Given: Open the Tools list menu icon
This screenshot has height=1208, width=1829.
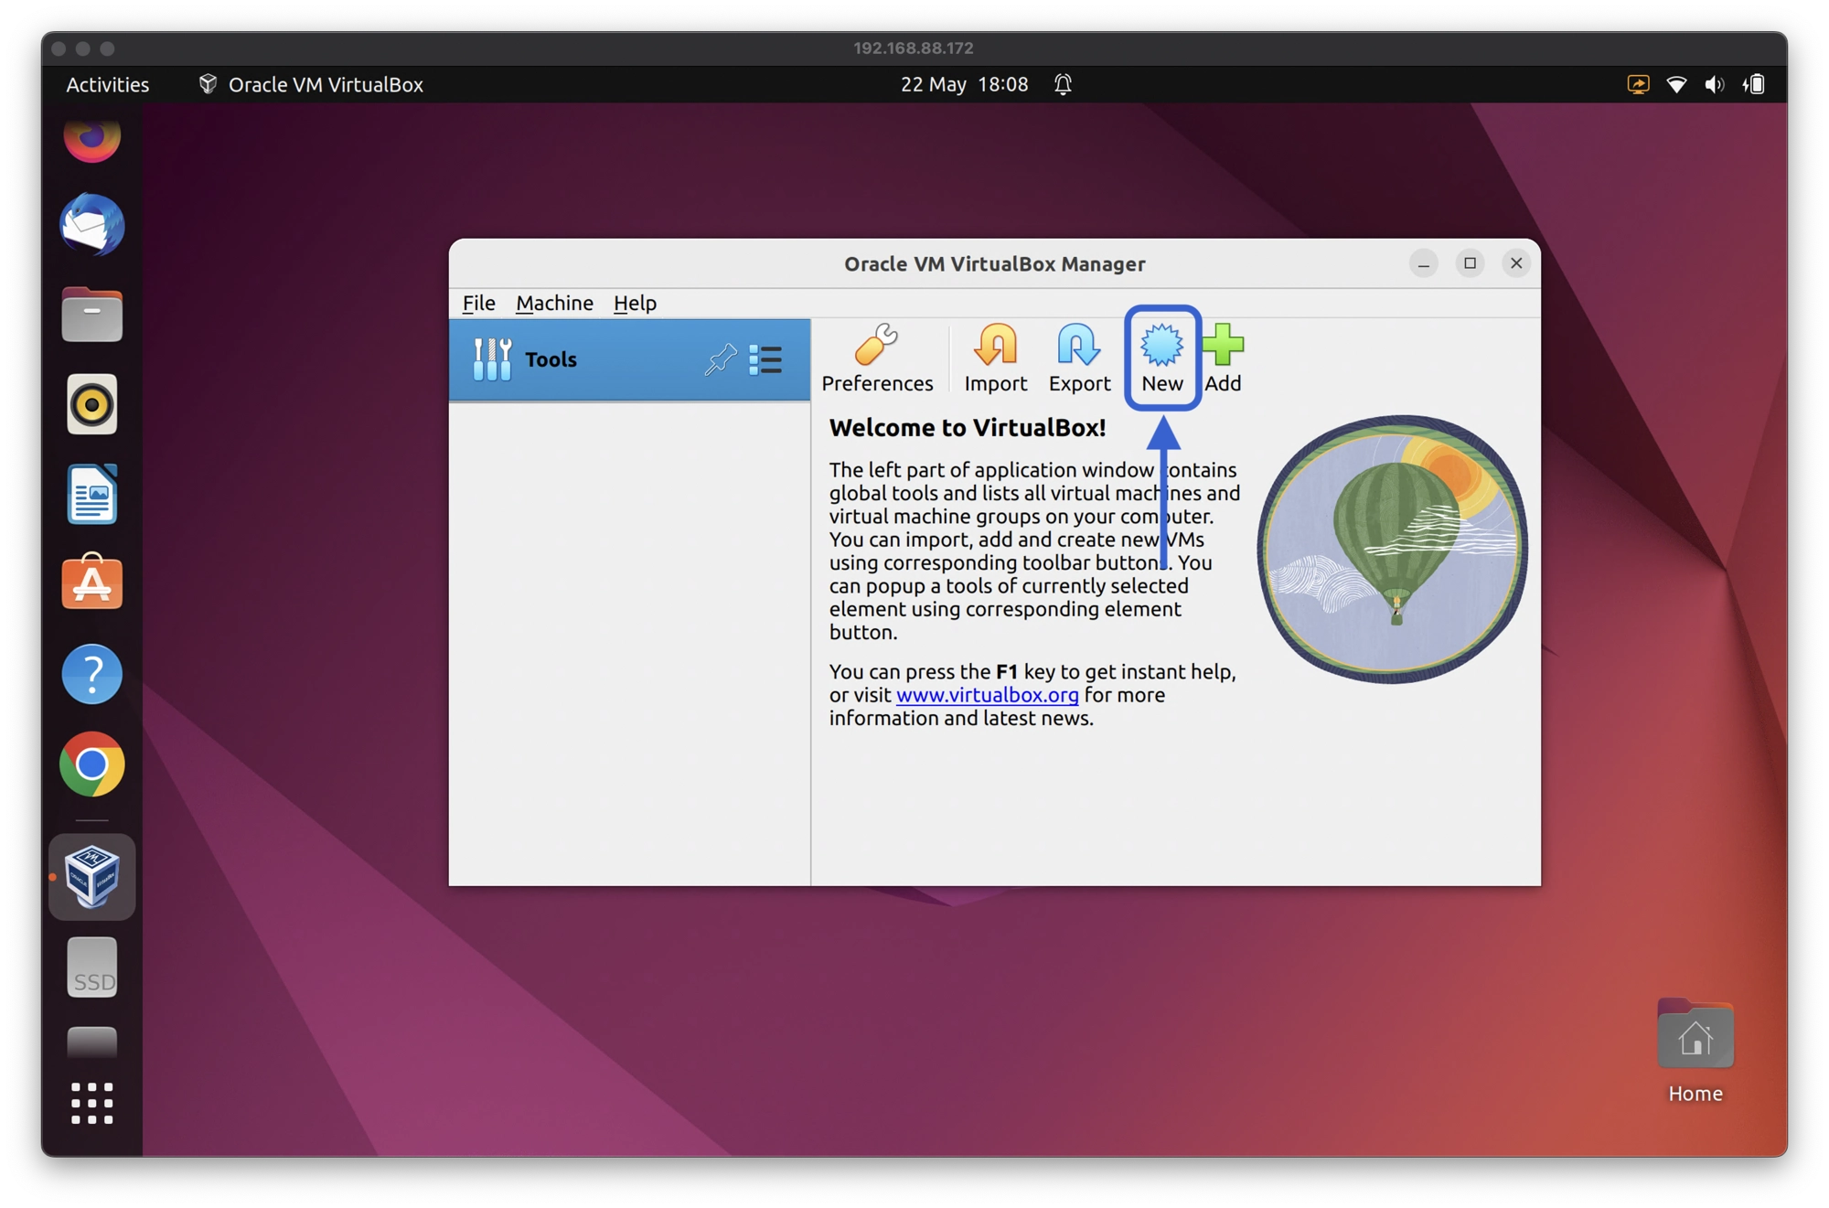Looking at the screenshot, I should 765,359.
